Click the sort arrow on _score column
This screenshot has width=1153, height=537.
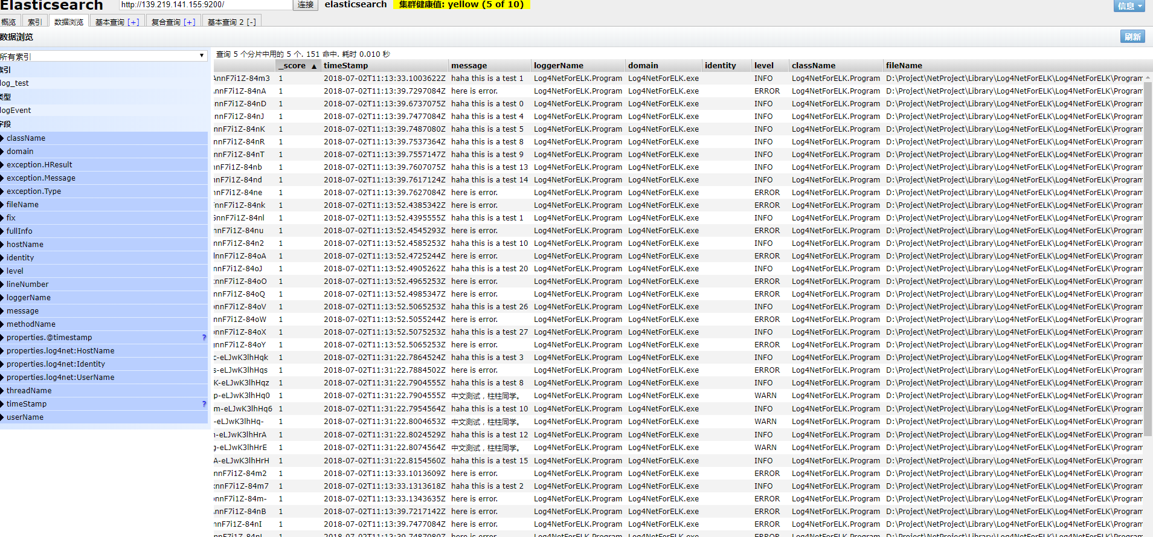click(x=314, y=66)
